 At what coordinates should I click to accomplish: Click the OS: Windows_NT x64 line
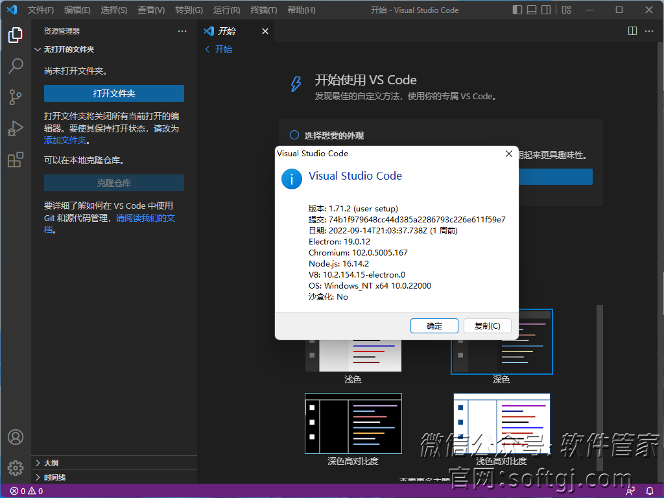click(370, 285)
